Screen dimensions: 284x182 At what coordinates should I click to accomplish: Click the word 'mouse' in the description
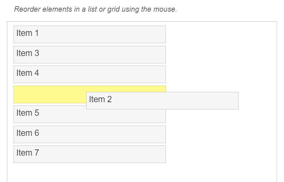point(164,9)
